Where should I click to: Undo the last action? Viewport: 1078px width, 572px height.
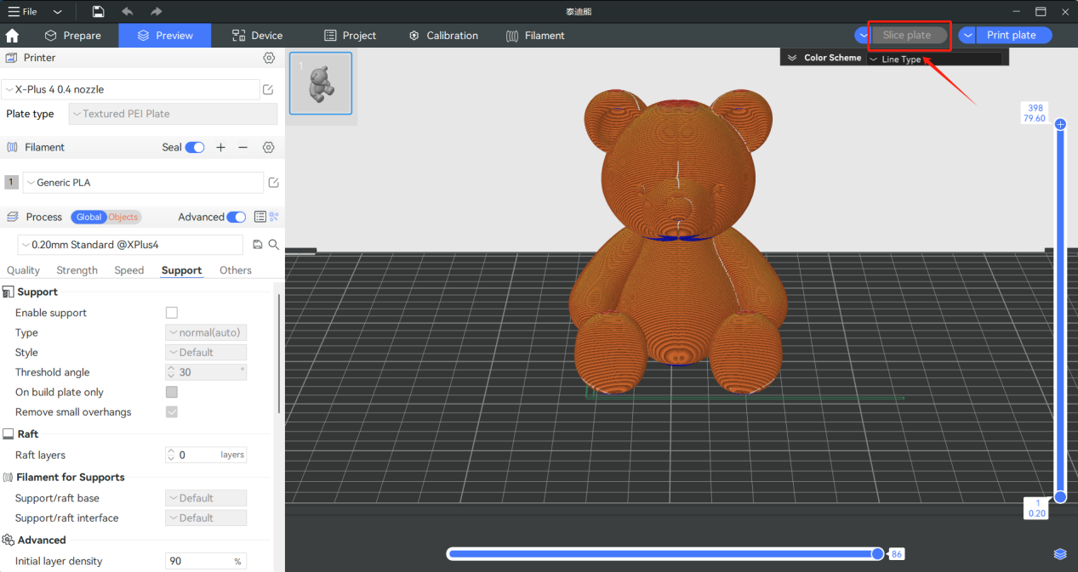pyautogui.click(x=127, y=12)
